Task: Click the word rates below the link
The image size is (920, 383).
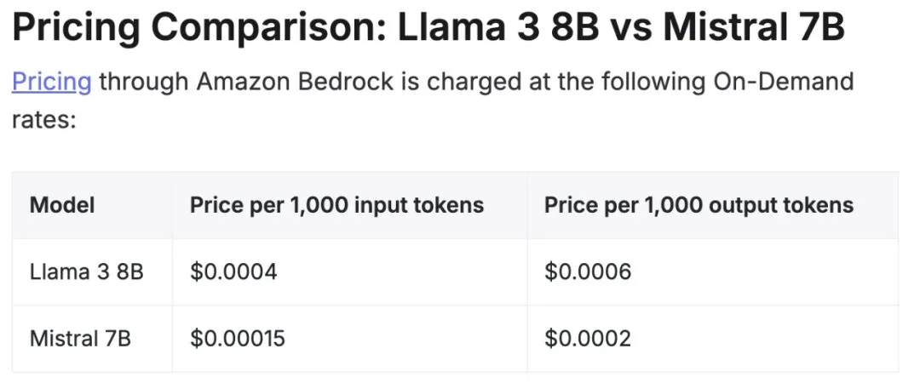Action: 44,121
